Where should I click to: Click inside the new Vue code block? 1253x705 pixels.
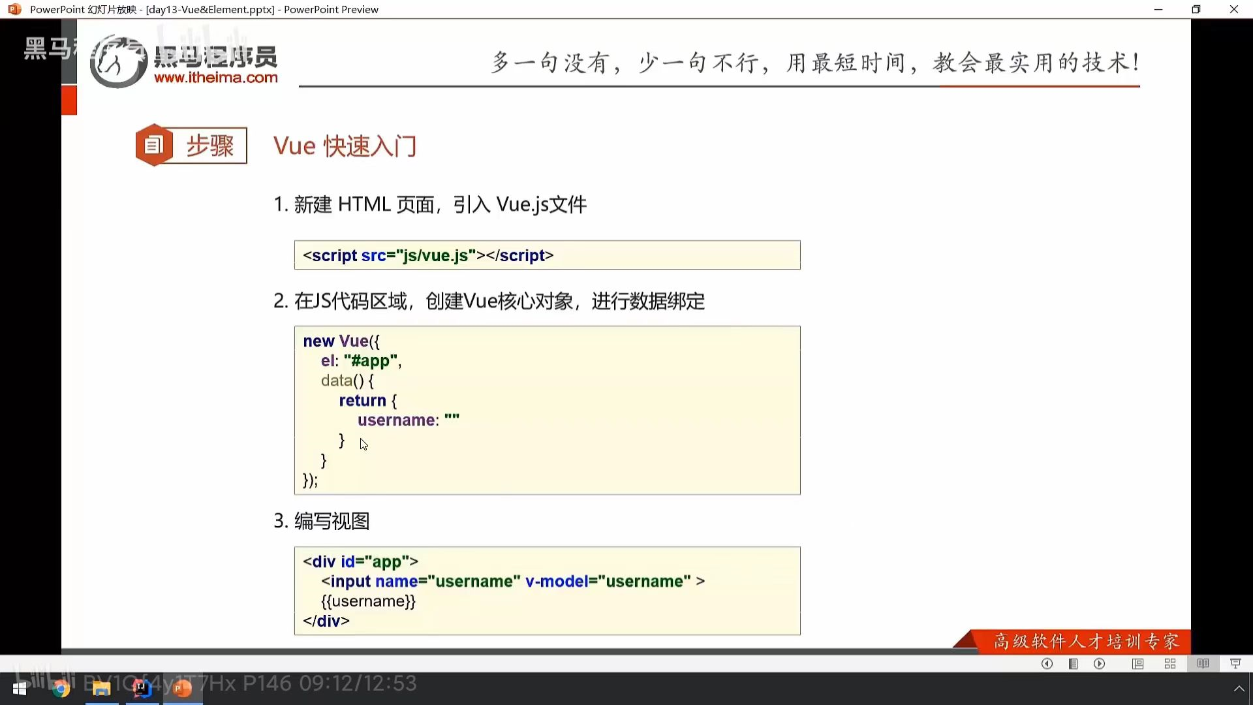(547, 410)
